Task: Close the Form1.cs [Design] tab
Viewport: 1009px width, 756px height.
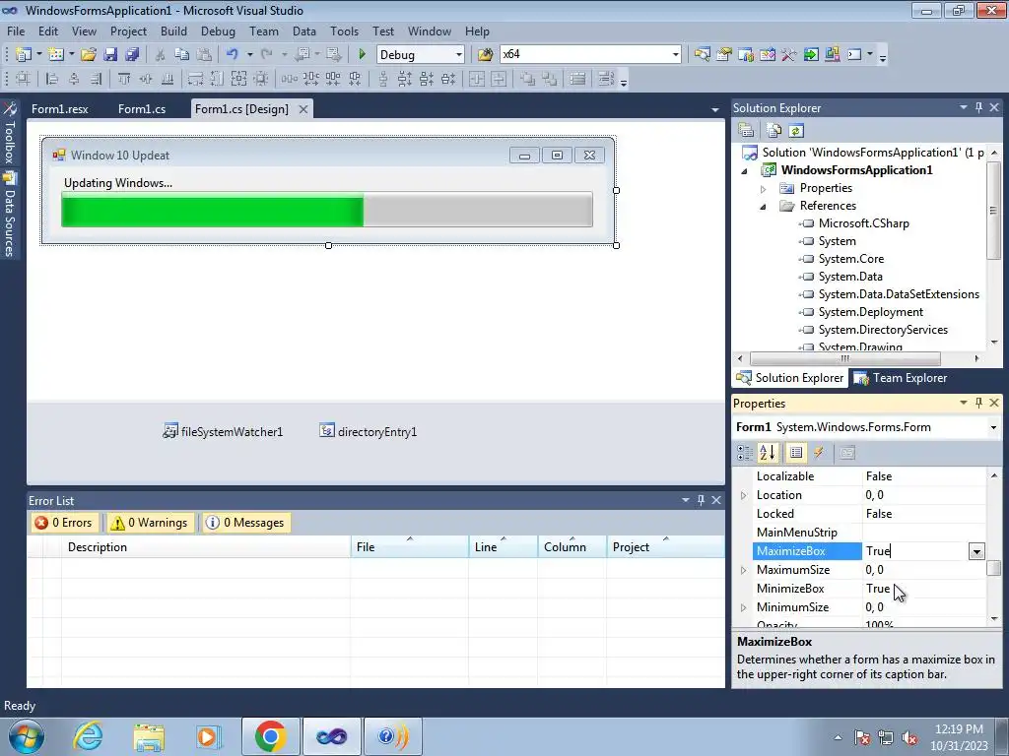Action: [x=303, y=109]
